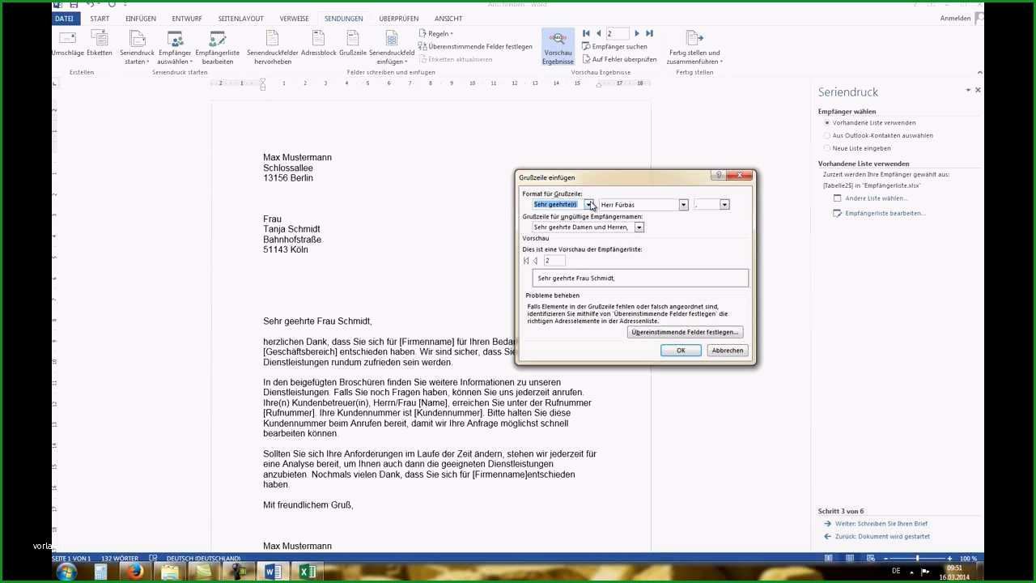This screenshot has width=1036, height=583.
Task: Click Übereinstimmende Felder festlegen... button
Action: click(x=685, y=332)
